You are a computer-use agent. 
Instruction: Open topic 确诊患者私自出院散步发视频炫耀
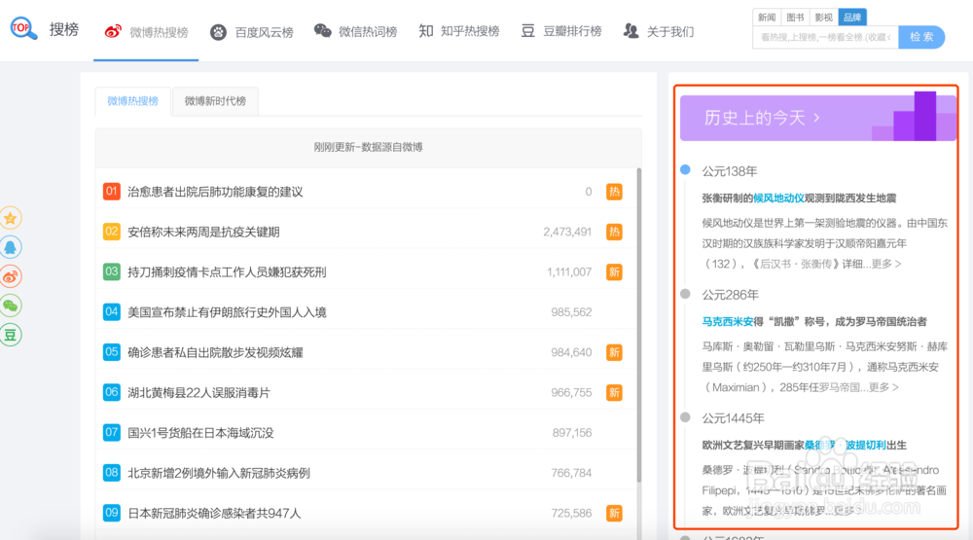coord(215,352)
